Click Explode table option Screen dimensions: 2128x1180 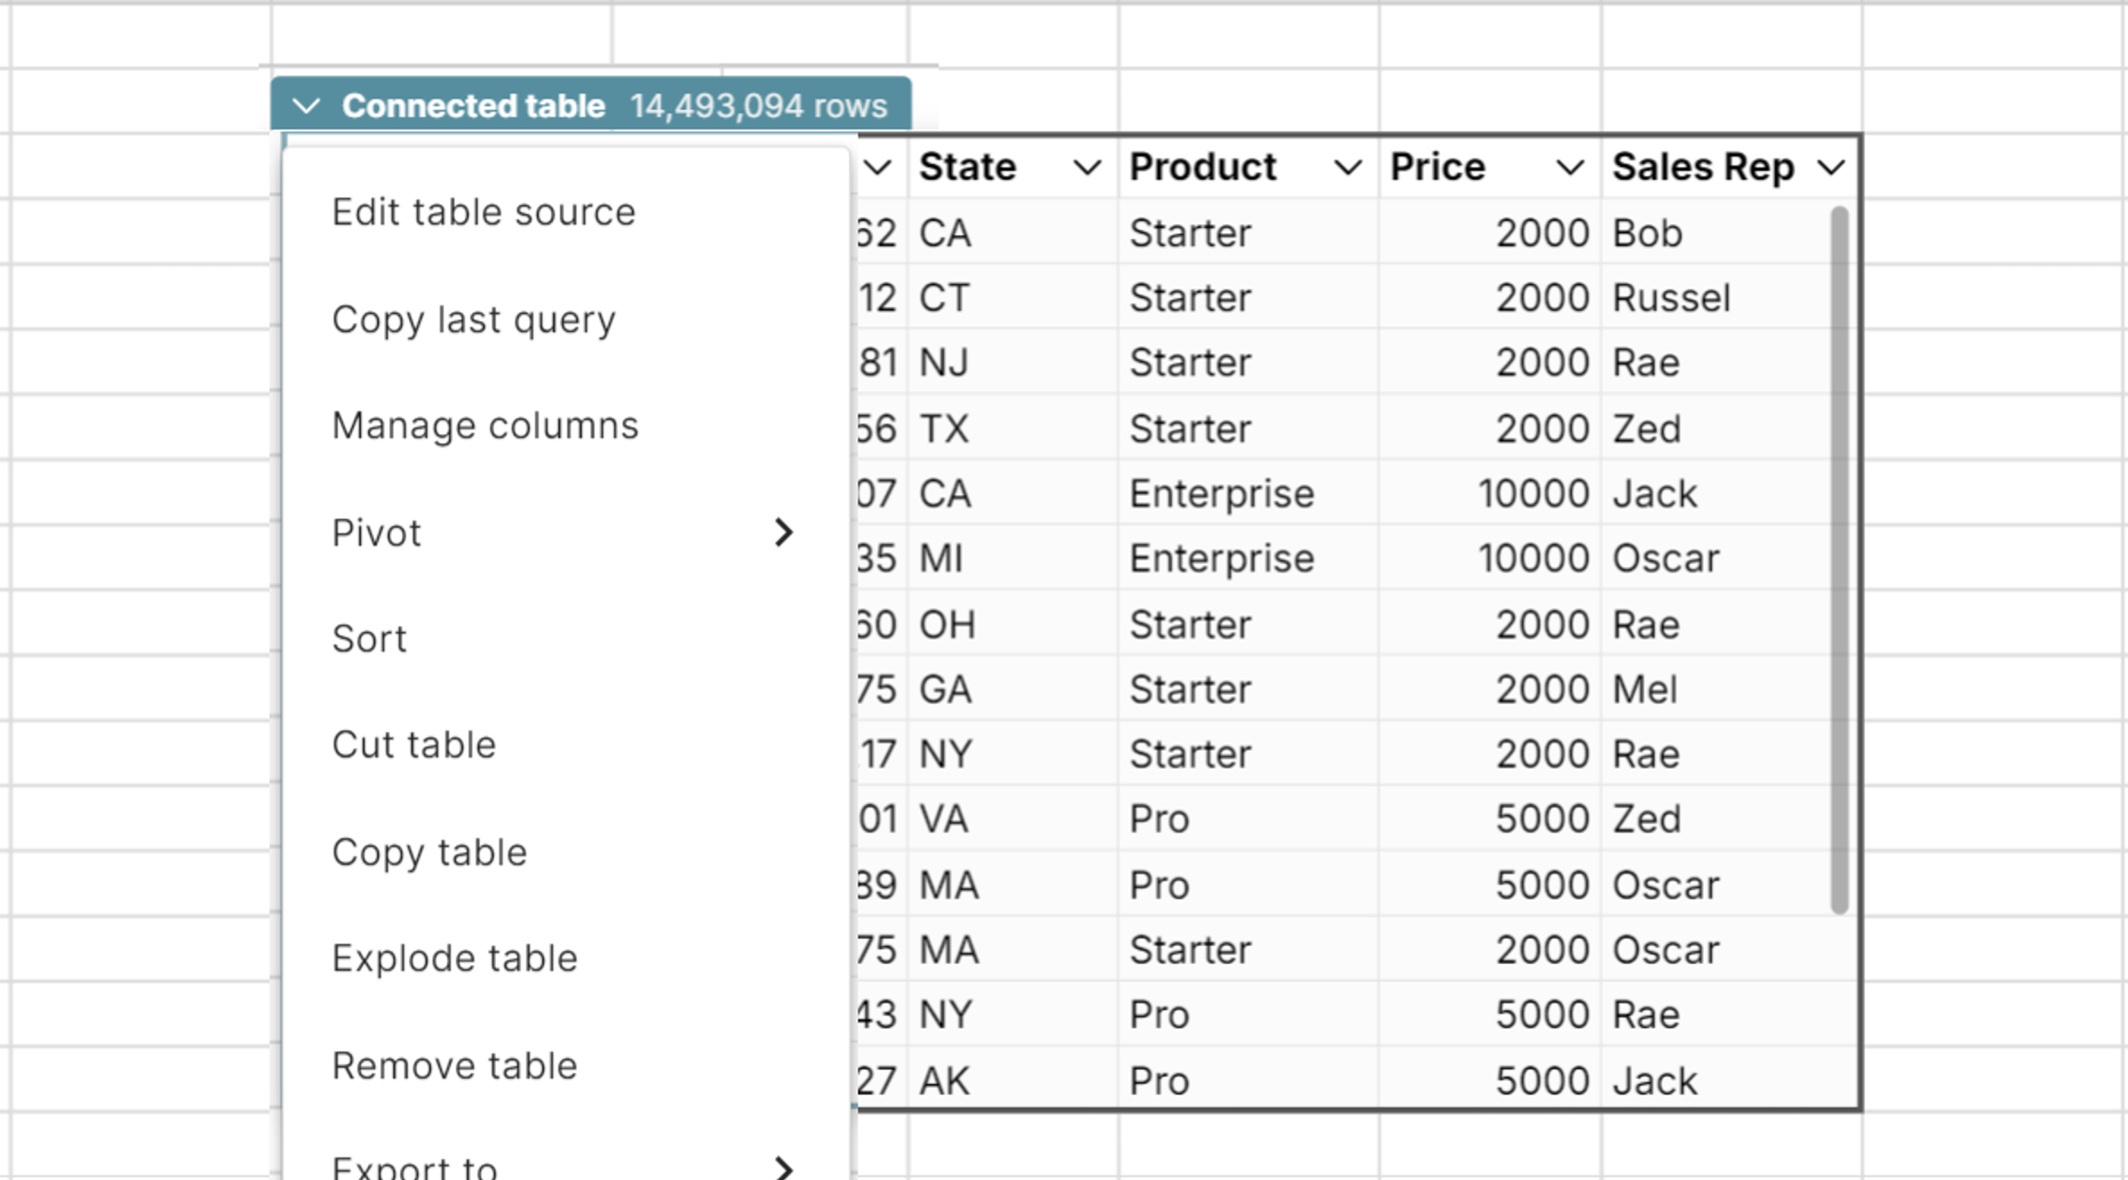coord(454,959)
